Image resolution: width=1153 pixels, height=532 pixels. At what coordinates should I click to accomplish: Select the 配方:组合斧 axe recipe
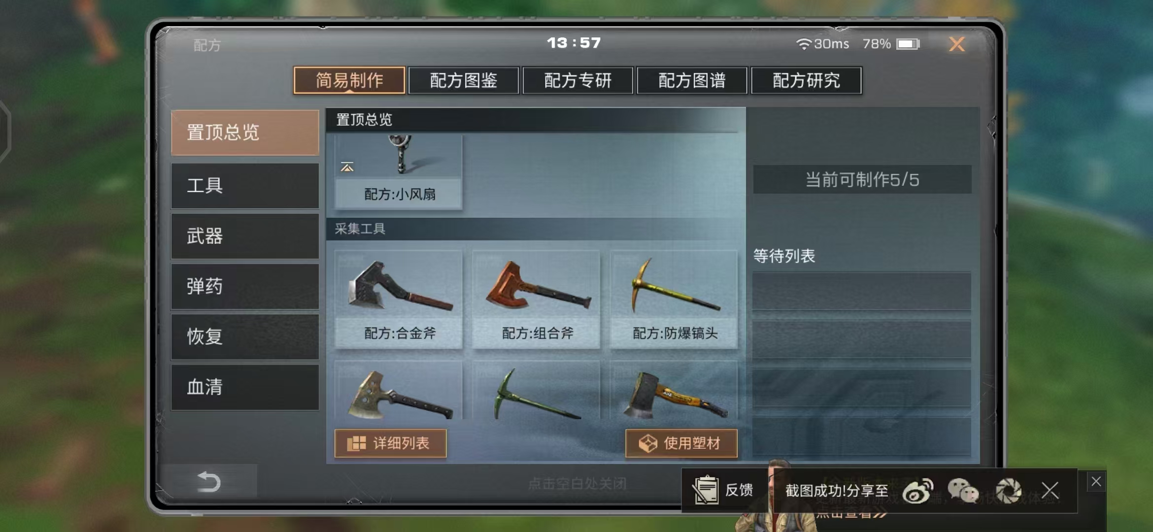pos(536,299)
